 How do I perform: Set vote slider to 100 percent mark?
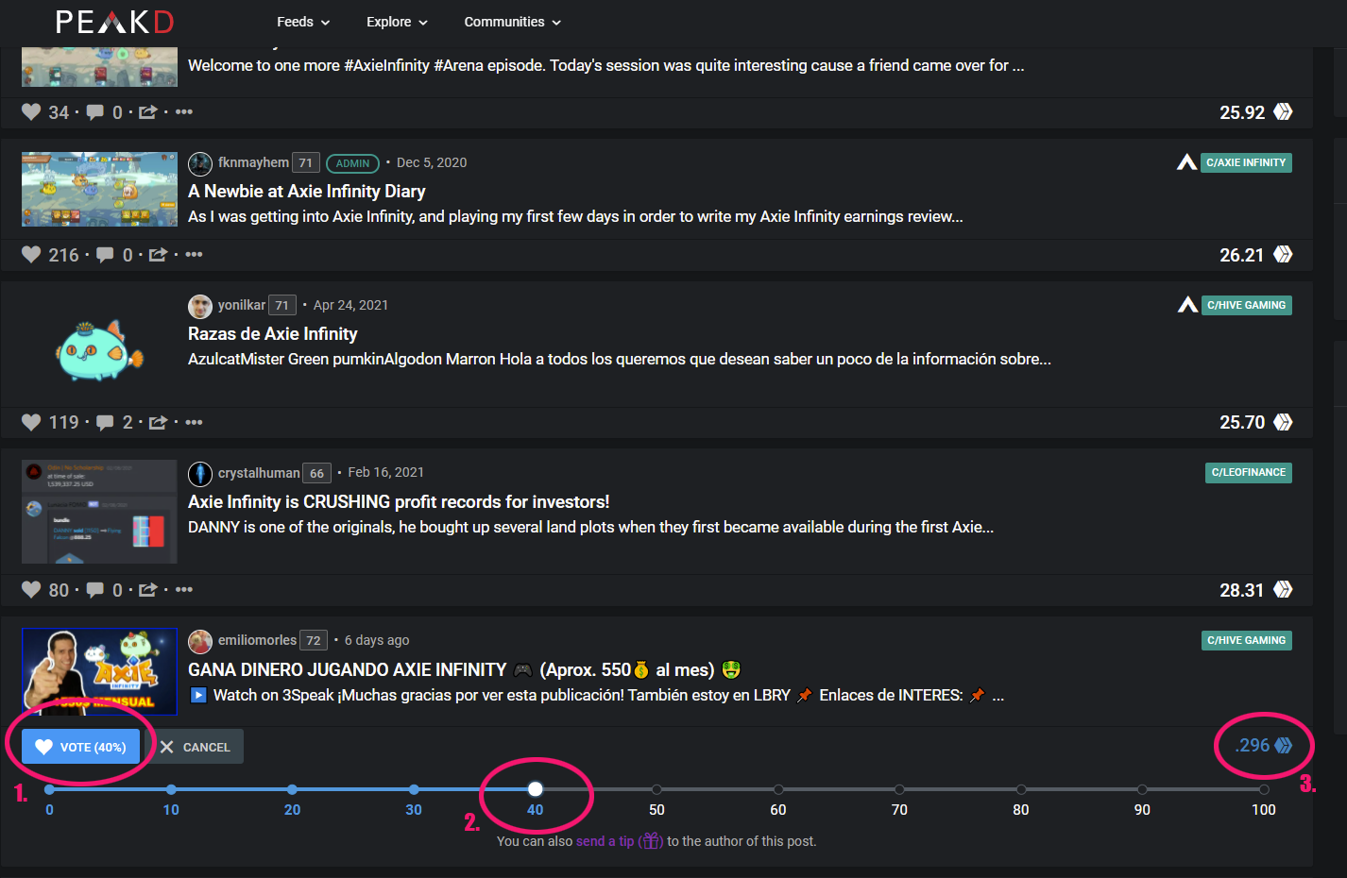click(x=1264, y=789)
